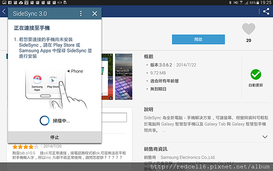The image size is (273, 171).
Task: Tap the gallery image notification icon
Action: pyautogui.click(x=4, y=2)
